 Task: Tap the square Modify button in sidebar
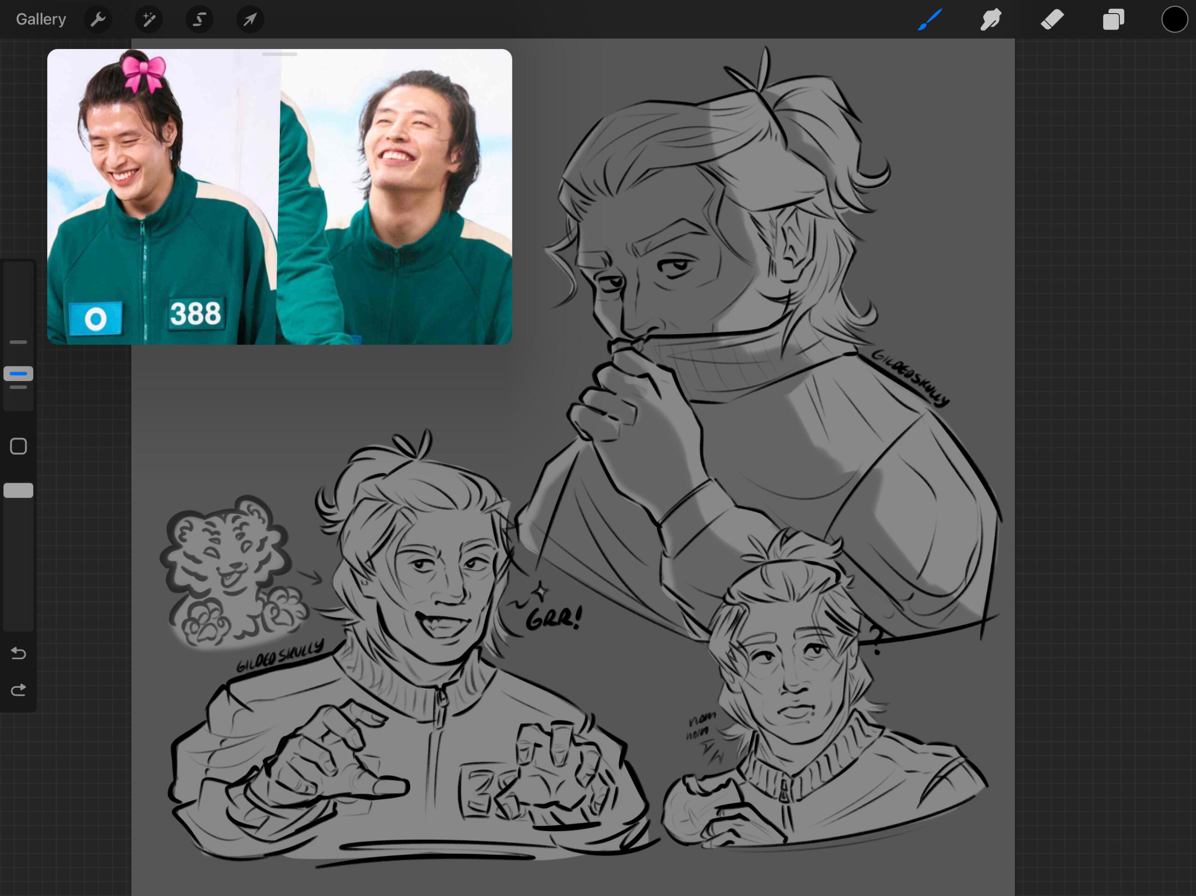click(18, 446)
